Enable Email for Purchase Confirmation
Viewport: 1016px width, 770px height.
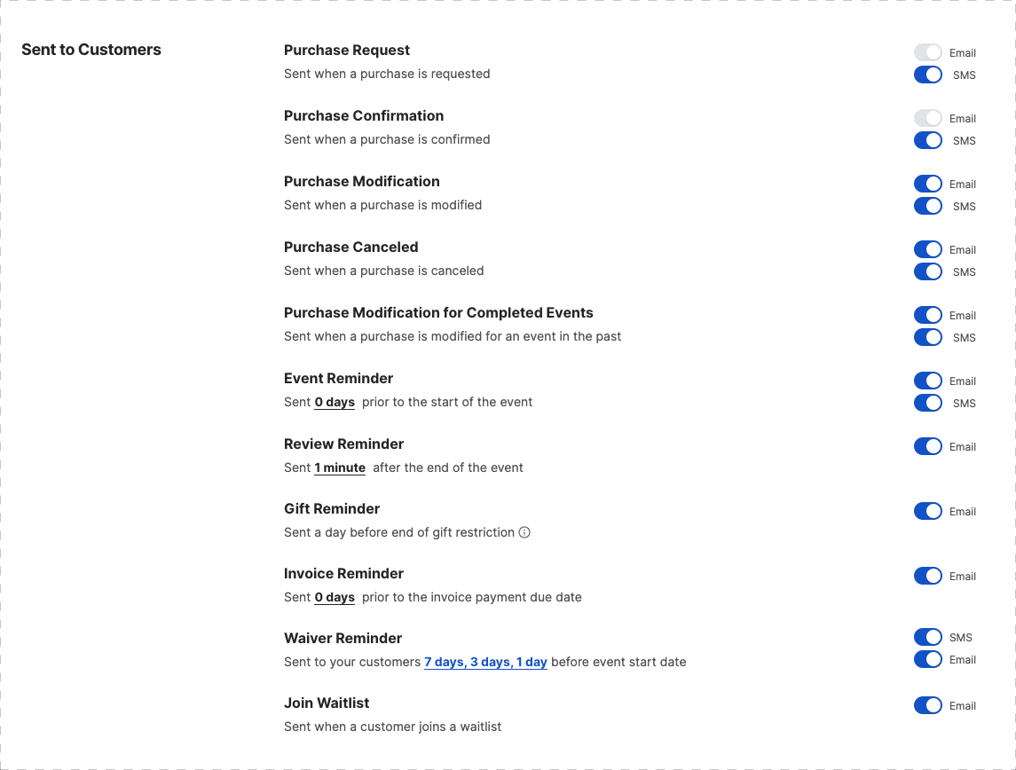click(x=928, y=118)
